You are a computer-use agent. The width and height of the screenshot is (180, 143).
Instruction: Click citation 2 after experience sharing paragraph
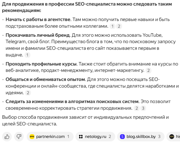pos(28,93)
